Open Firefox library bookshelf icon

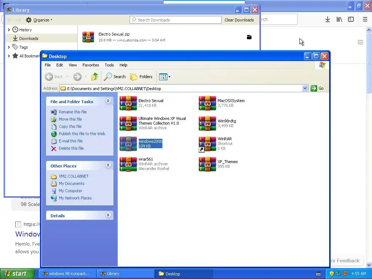pyautogui.click(x=339, y=20)
